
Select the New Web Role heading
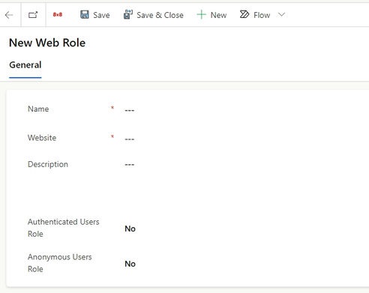(47, 43)
